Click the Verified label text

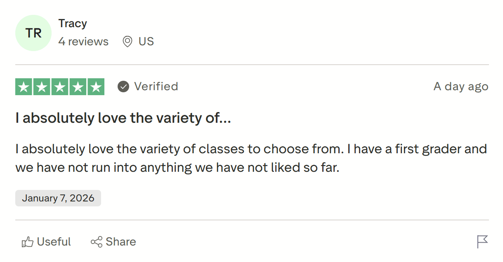click(156, 87)
